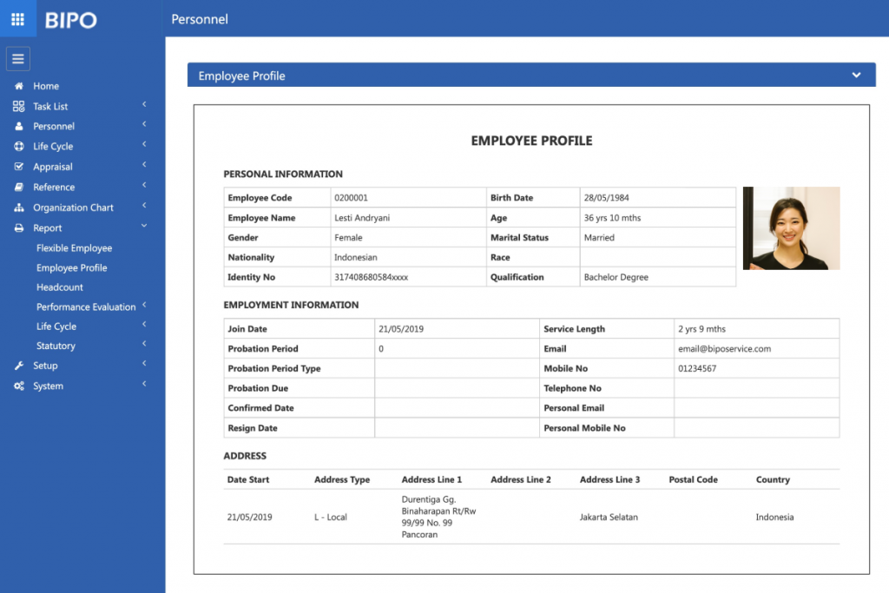Click the Life Cycle globe icon
Image resolution: width=889 pixels, height=593 pixels.
coord(19,147)
